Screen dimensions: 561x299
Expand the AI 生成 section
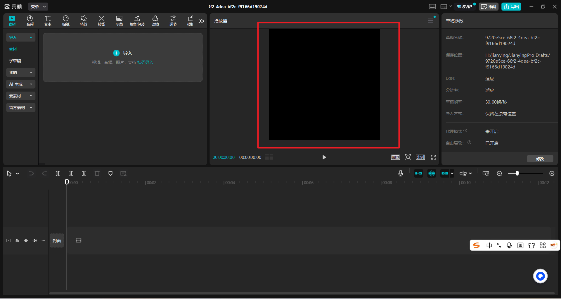point(20,84)
